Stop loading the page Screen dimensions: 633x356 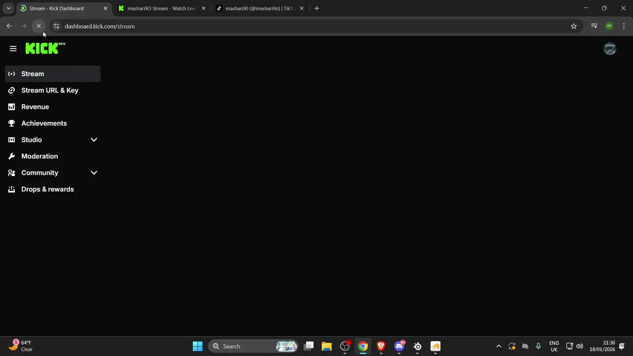[x=39, y=26]
